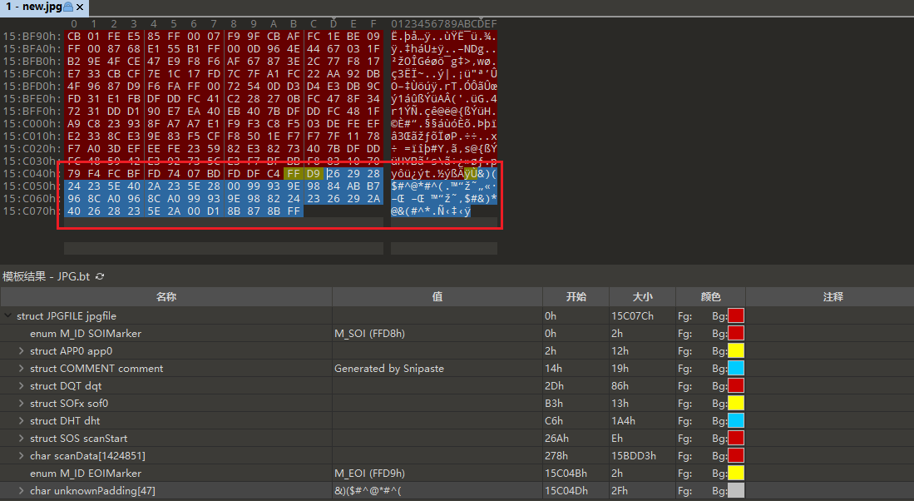Expand the struct DHT dht node

(22, 421)
